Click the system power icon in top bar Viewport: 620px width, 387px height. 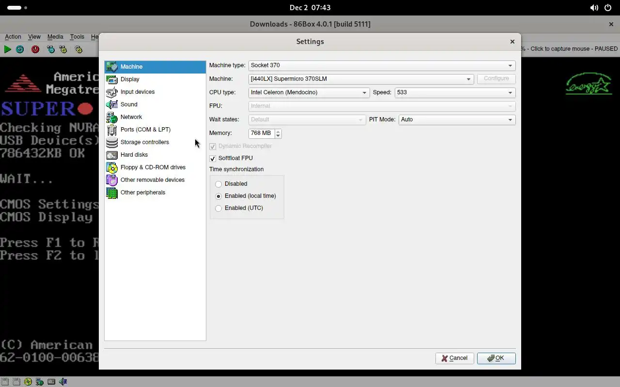click(x=608, y=8)
